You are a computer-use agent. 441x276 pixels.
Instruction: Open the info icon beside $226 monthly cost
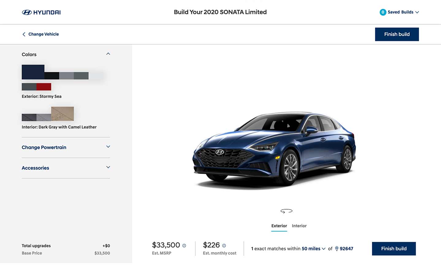coord(224,246)
